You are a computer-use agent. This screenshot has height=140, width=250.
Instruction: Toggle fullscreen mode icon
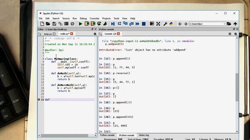pos(158,24)
